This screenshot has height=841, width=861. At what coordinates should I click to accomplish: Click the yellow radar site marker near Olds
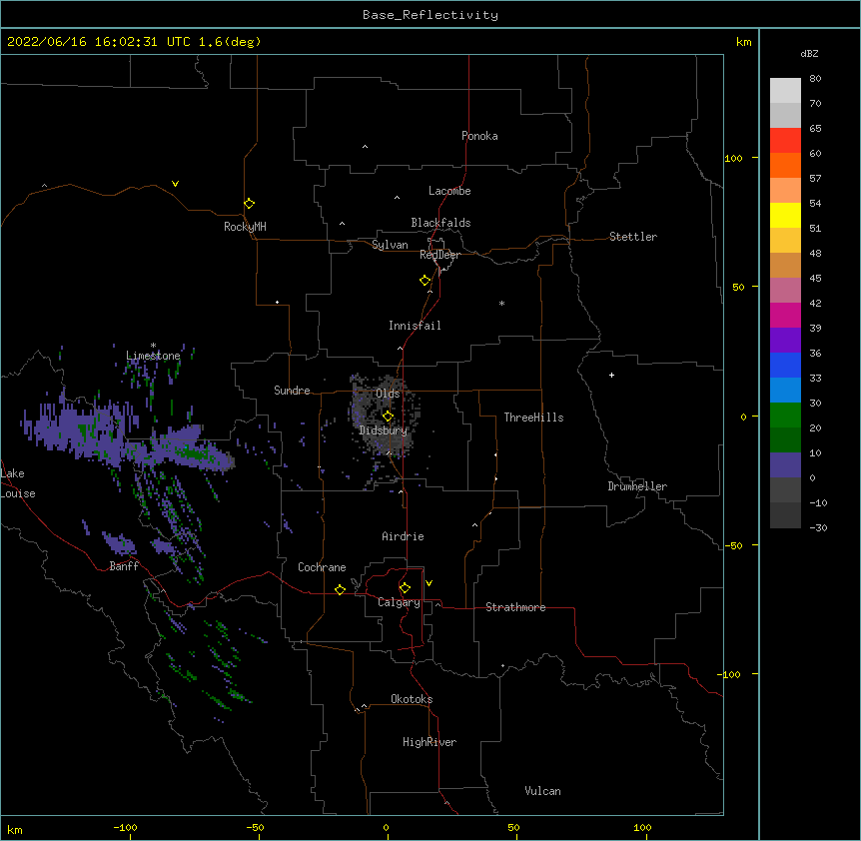(389, 416)
